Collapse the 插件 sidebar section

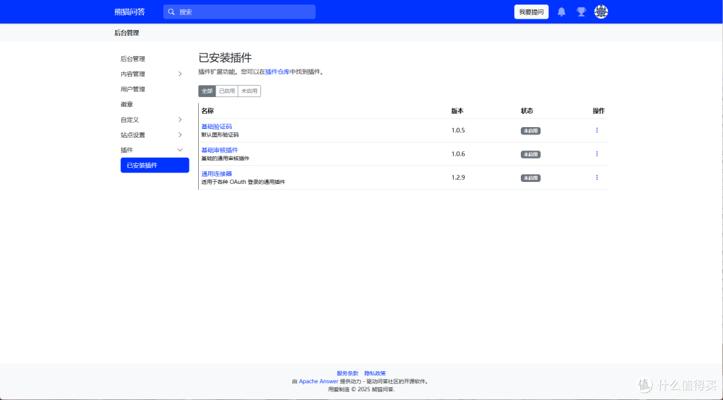tap(155, 151)
